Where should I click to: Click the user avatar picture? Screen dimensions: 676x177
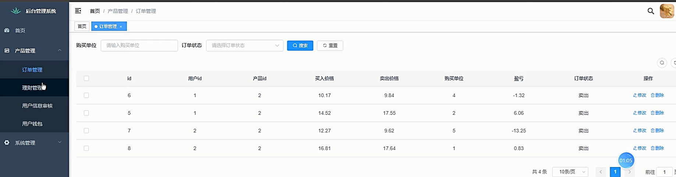[x=667, y=11]
